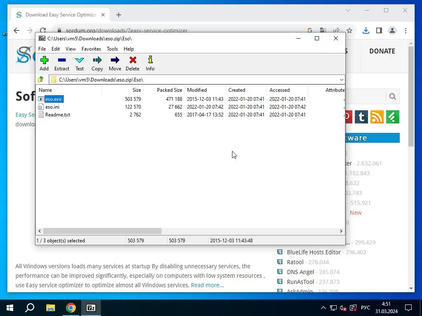The height and width of the screenshot is (316, 422).
Task: Go up one folder level in 7-Zip
Action: [41, 79]
